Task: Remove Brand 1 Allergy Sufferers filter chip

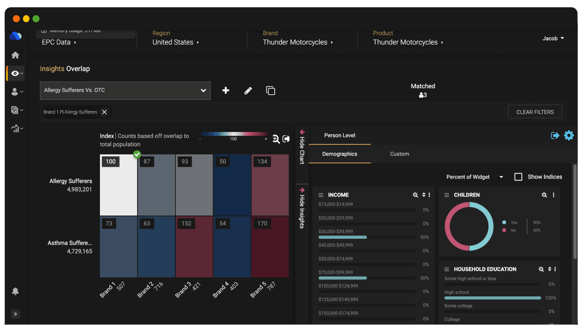Action: [105, 112]
